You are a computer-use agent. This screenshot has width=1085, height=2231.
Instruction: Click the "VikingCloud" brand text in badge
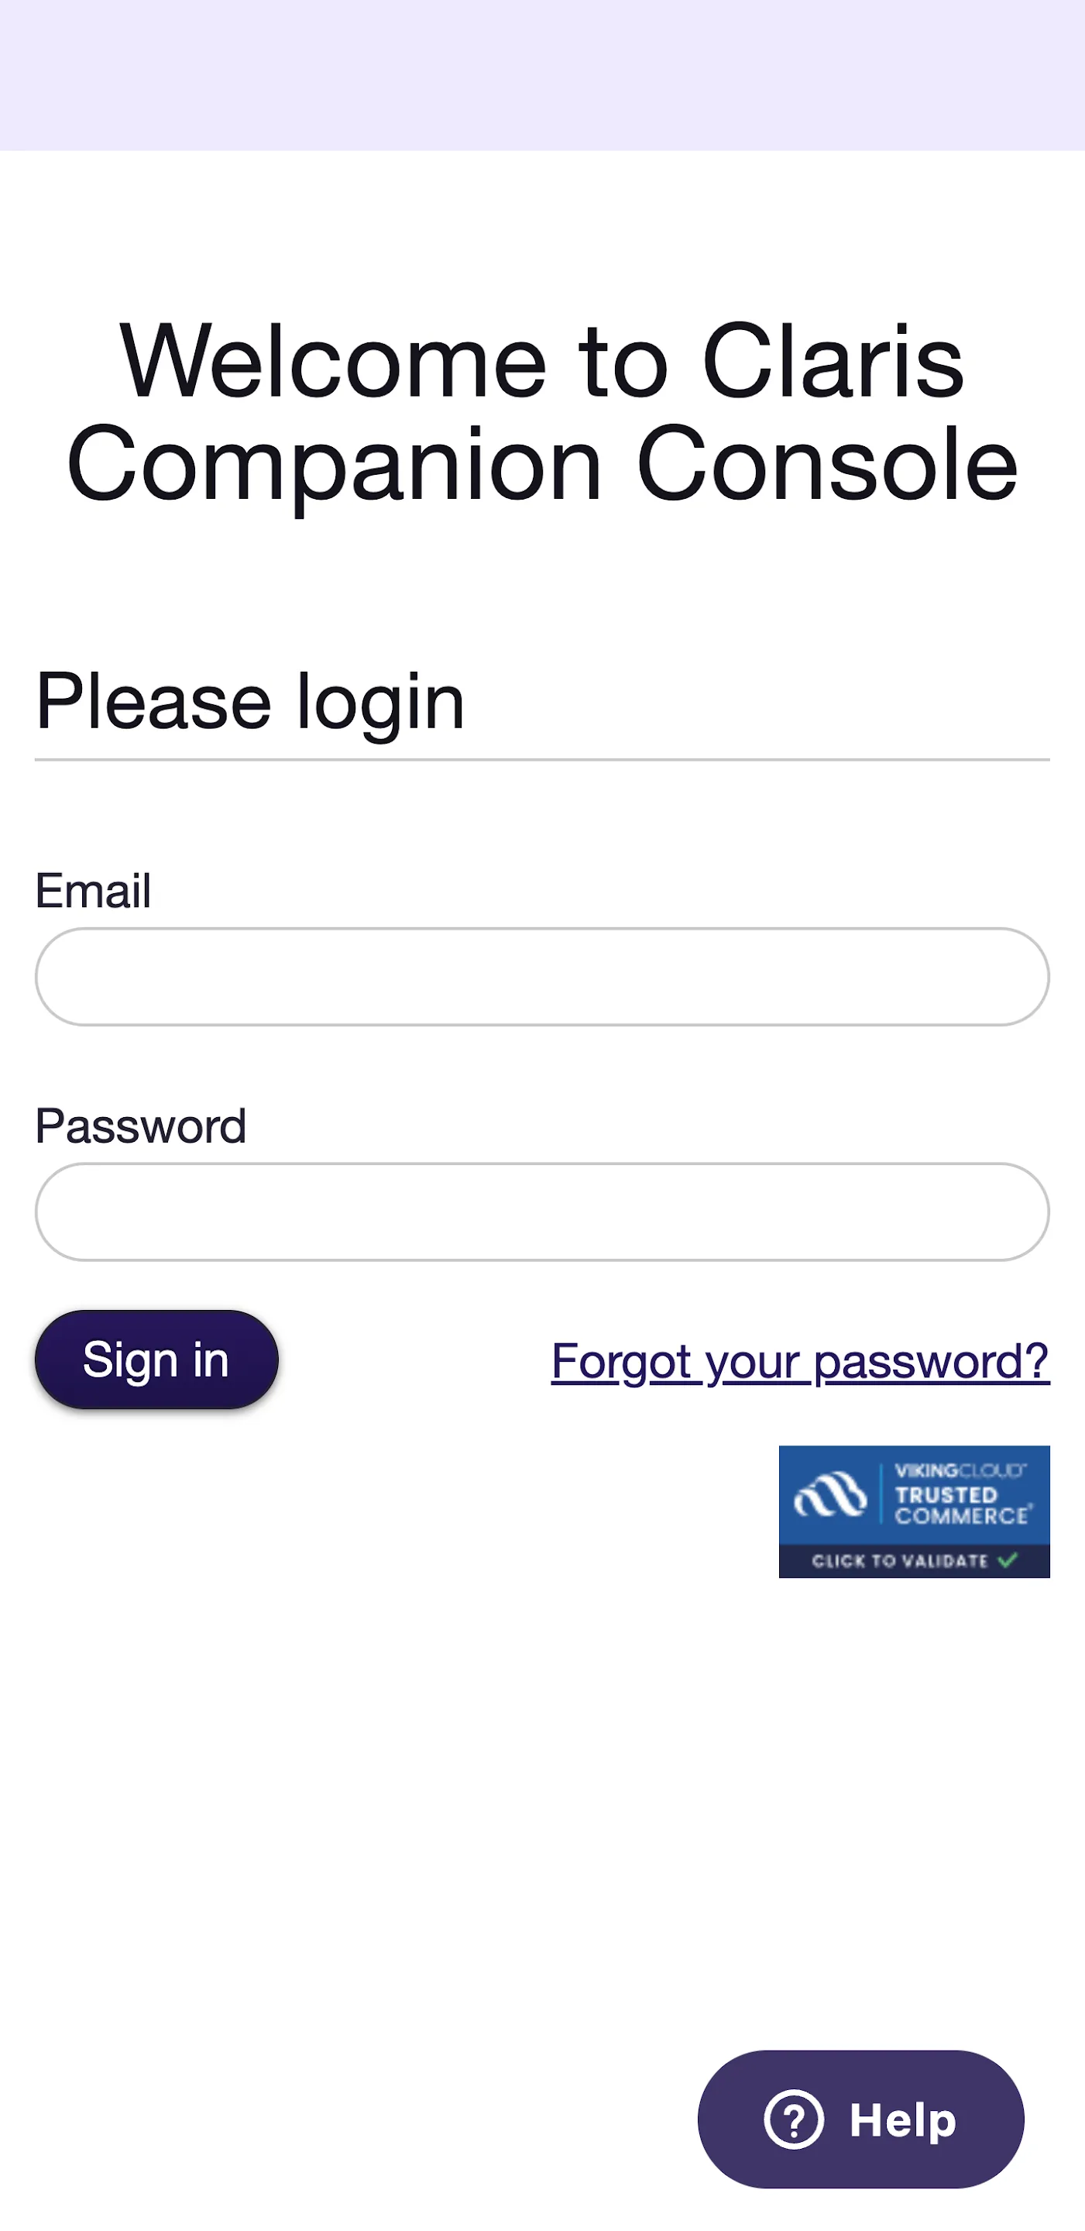coord(960,1470)
